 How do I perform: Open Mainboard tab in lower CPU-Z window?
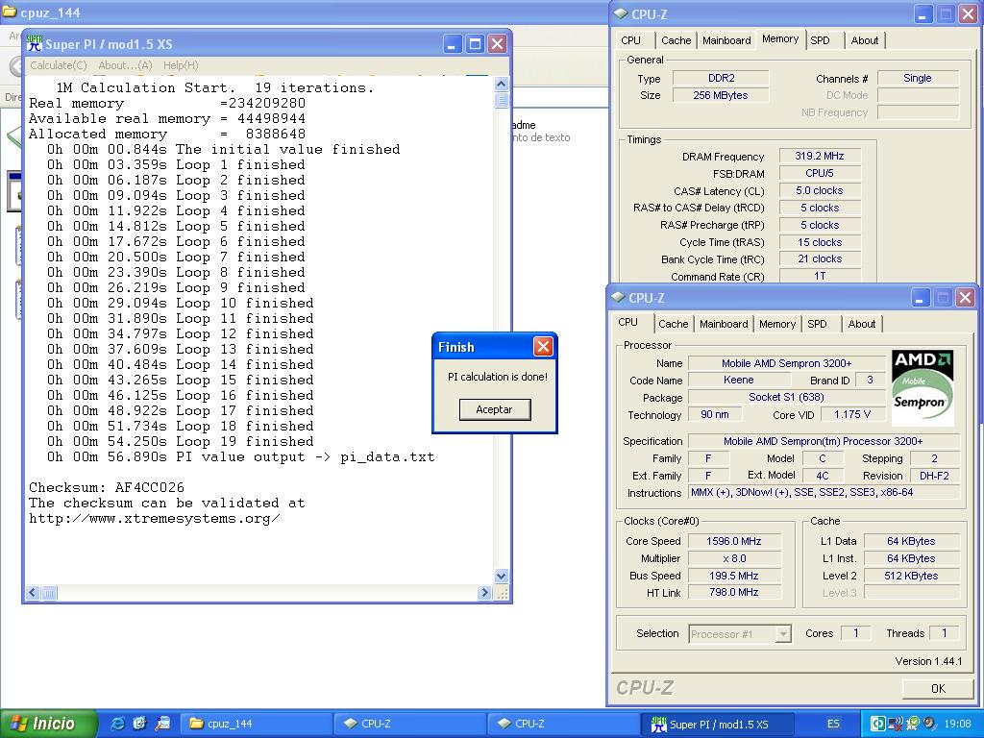pos(724,324)
